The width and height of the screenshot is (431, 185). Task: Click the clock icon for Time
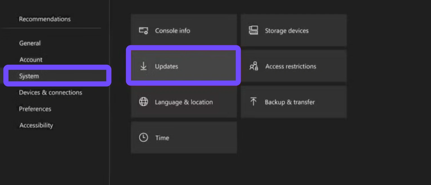click(143, 137)
